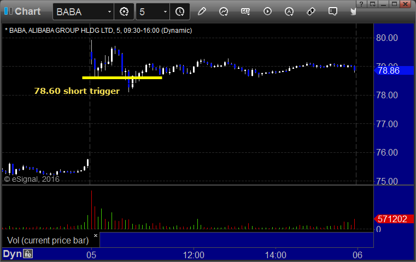Expand the interval dropdown arrow
The image size is (416, 262).
click(165, 11)
